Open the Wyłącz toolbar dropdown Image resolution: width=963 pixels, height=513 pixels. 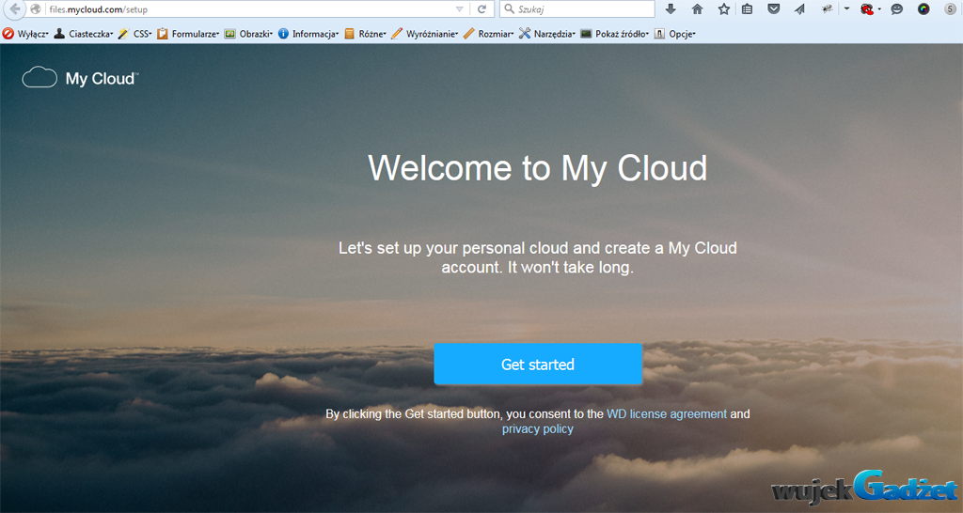[x=26, y=34]
